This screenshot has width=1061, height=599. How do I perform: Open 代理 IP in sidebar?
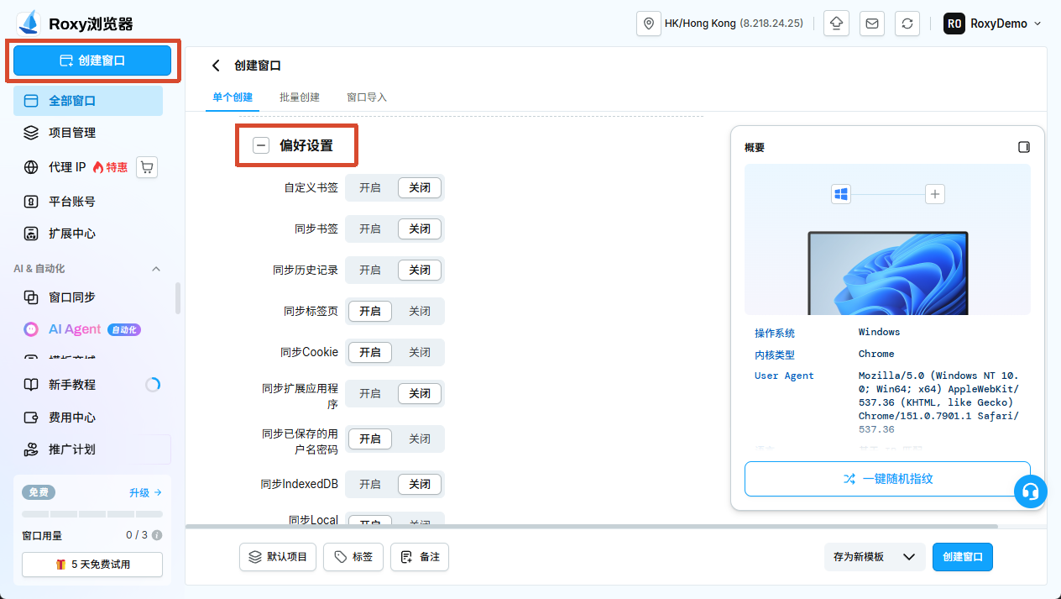(67, 167)
